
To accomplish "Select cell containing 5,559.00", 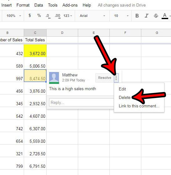I will point(35,138).
